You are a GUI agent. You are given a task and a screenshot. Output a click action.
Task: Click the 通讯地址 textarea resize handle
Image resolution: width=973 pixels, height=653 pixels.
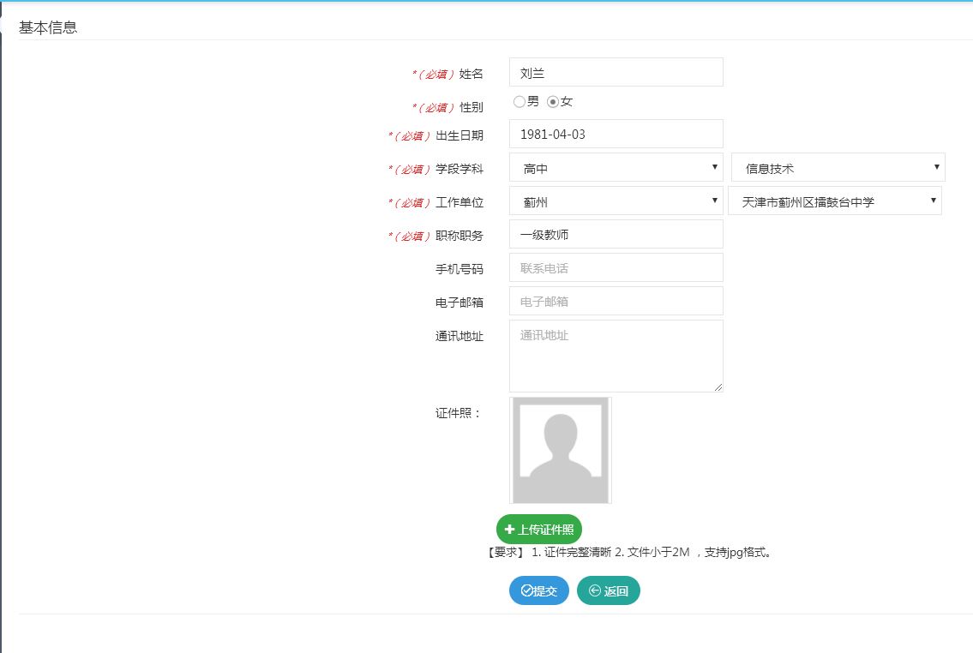tap(718, 387)
